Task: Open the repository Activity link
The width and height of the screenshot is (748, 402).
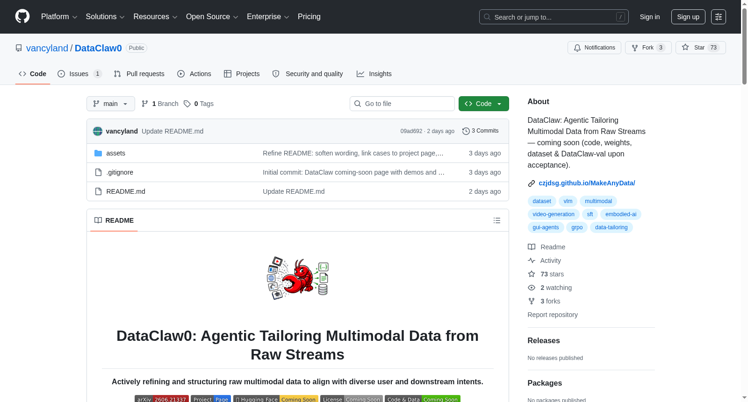Action: 545,261
